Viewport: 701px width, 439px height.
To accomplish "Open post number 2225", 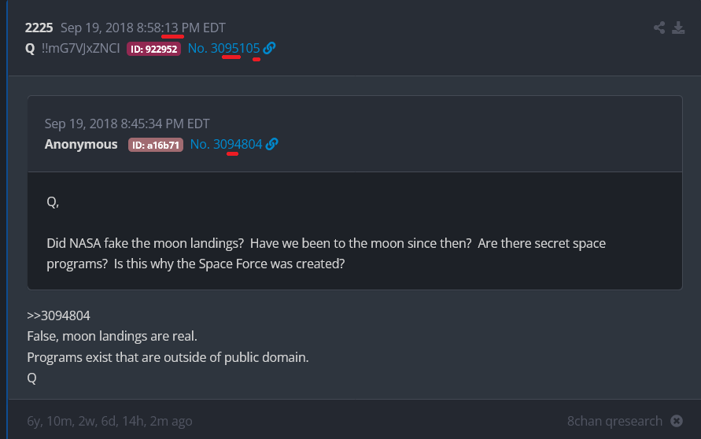I will pyautogui.click(x=39, y=28).
